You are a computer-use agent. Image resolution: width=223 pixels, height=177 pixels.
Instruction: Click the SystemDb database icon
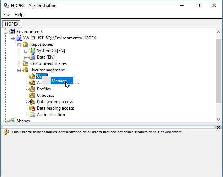pyautogui.click(x=33, y=51)
